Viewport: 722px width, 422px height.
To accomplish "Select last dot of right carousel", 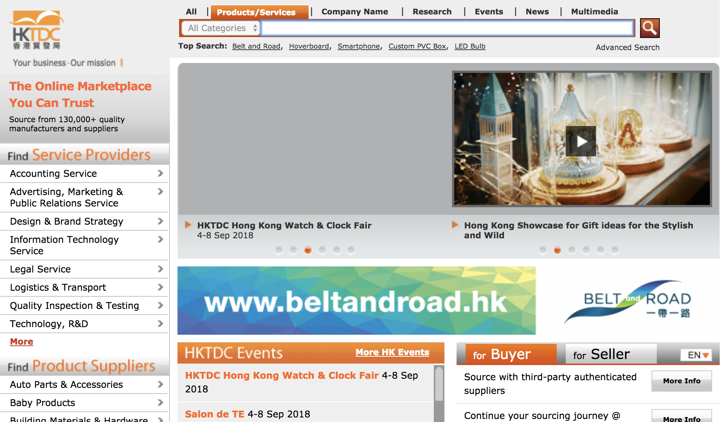I will coord(615,250).
